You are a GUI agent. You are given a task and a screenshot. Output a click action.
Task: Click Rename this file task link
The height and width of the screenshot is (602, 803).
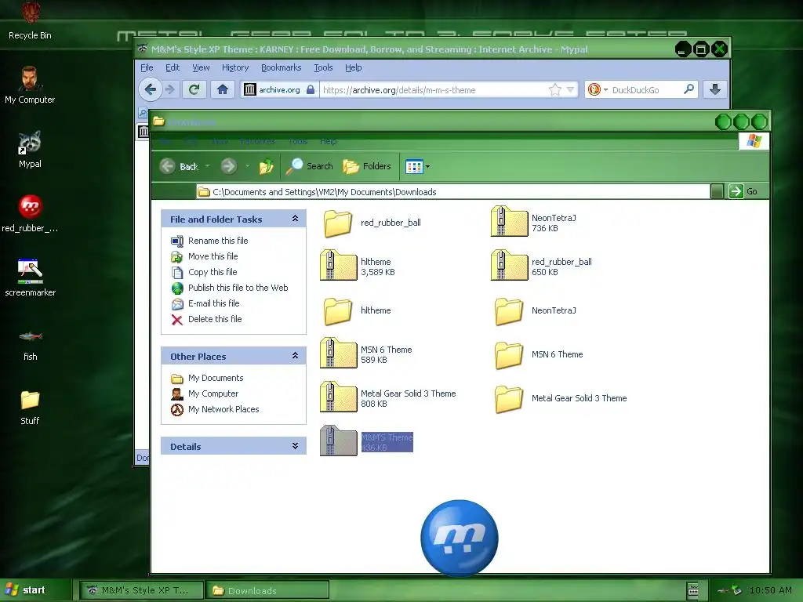pos(218,241)
